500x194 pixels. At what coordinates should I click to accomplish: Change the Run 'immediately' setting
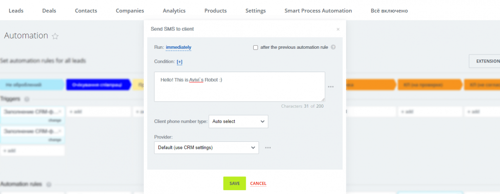pos(178,47)
